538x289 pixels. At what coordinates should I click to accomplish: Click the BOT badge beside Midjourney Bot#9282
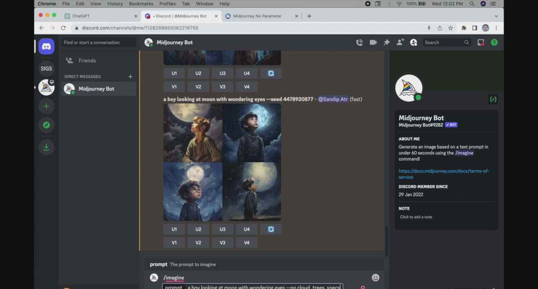tap(451, 125)
